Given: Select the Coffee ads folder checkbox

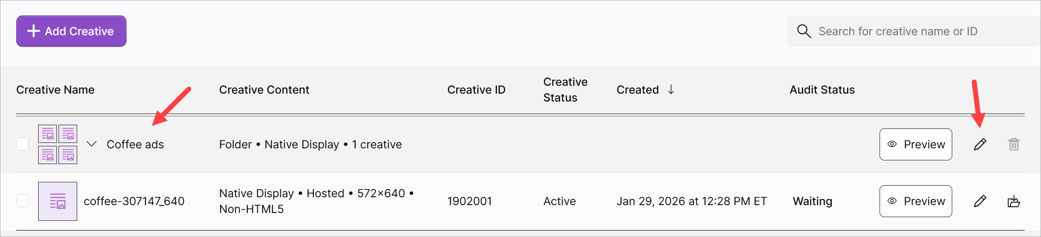Looking at the screenshot, I should (22, 144).
